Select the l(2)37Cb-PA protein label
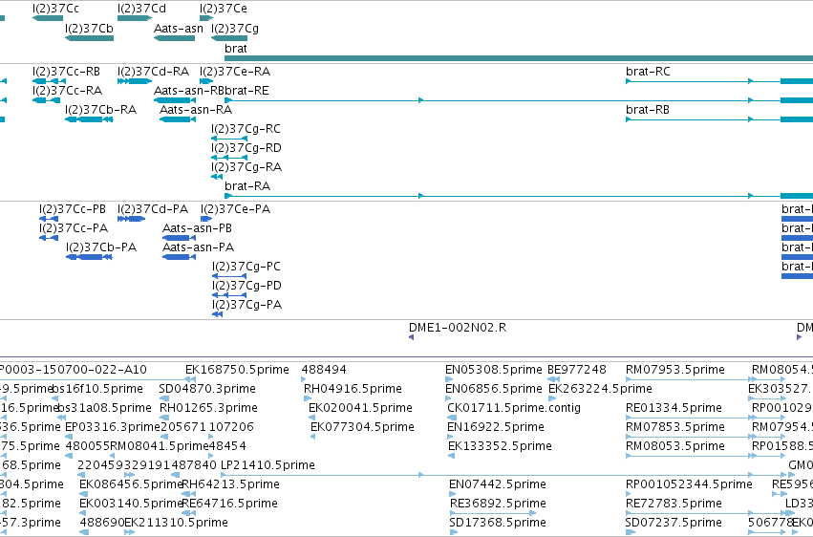 point(101,247)
